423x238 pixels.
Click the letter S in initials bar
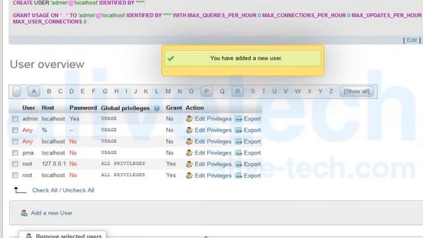tap(252, 91)
